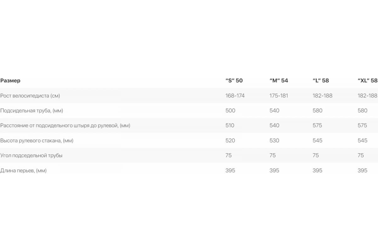Viewport: 378px width, 252px height.
Task: Click the "Угол подседельной трубы" row label
Action: 31,156
